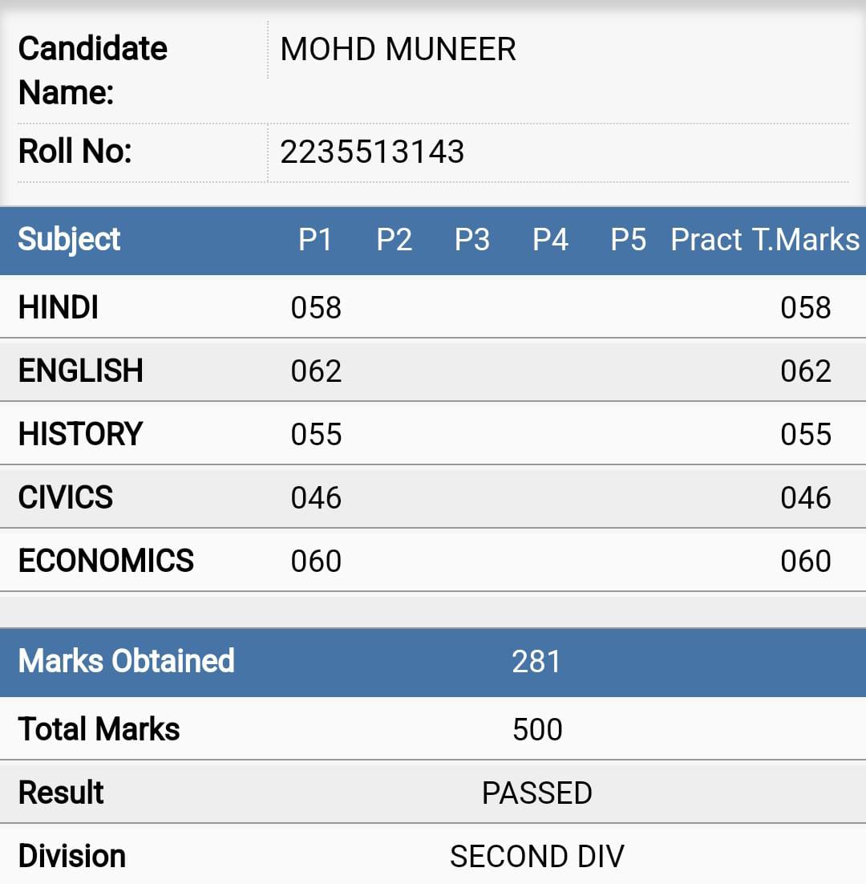Click the Pract column header
This screenshot has width=866, height=884.
(706, 240)
